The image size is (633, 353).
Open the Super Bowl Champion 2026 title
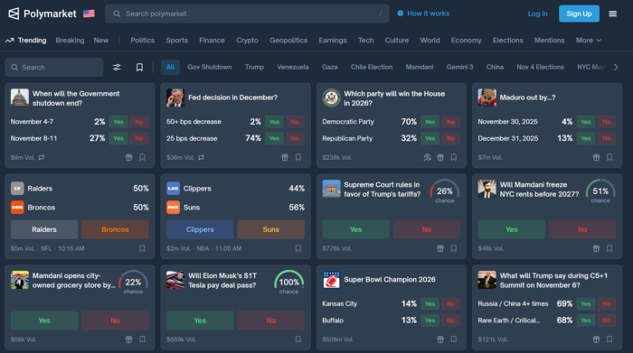point(390,280)
